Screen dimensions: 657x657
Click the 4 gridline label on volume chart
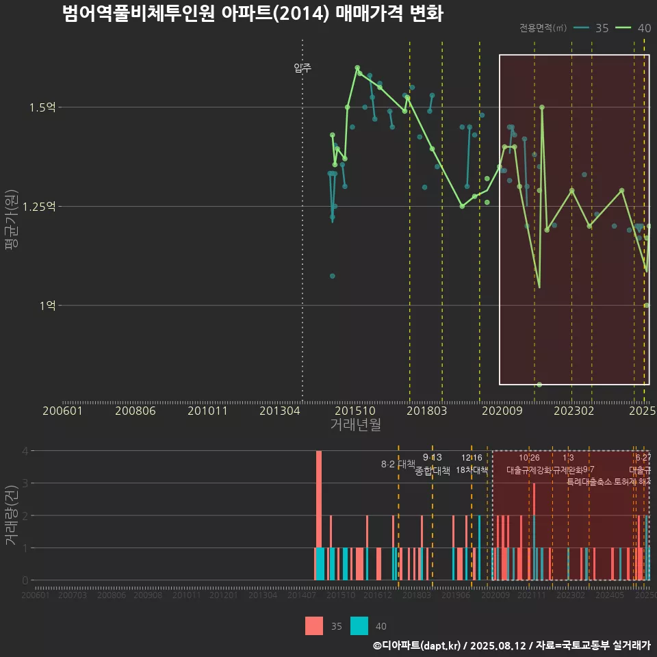[25, 451]
